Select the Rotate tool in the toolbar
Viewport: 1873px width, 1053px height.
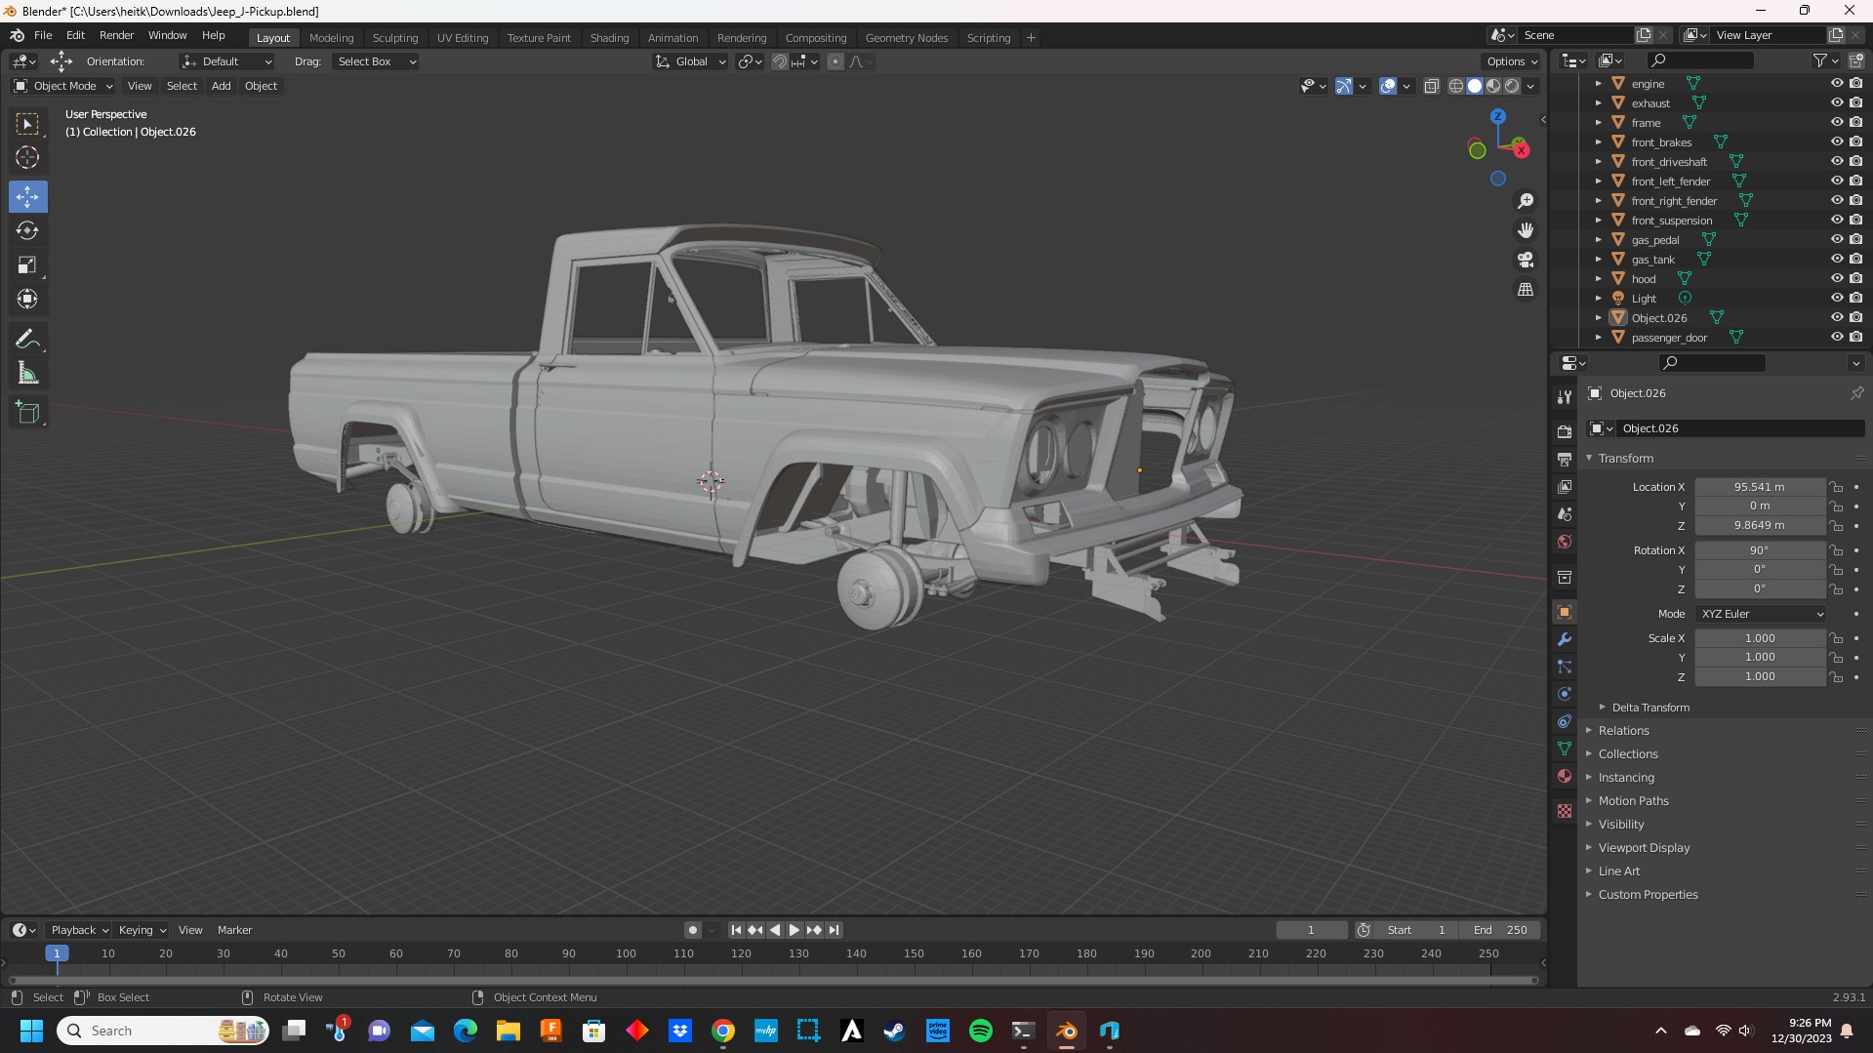(27, 231)
